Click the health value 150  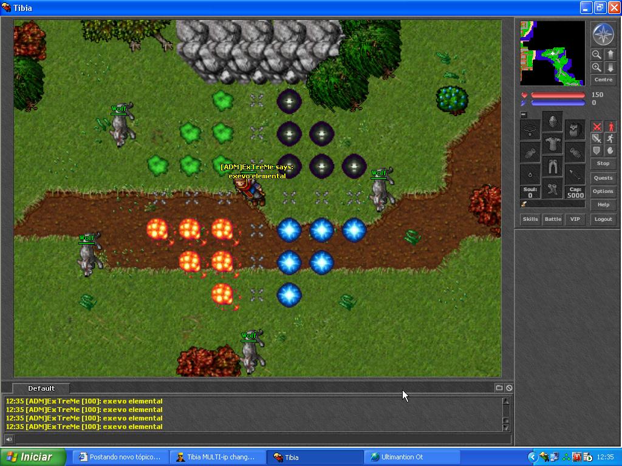(x=598, y=95)
